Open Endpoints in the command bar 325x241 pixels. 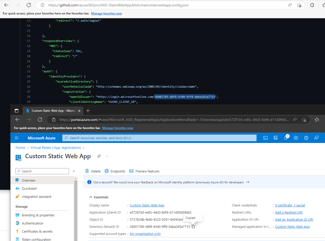(x=115, y=171)
